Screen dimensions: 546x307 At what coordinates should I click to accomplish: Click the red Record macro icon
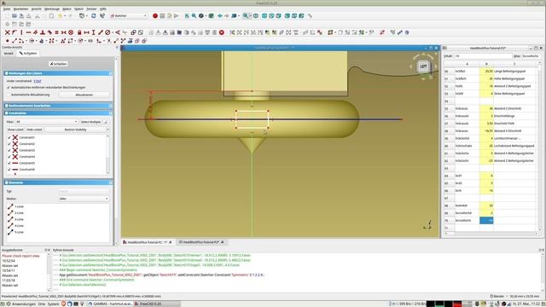(x=155, y=15)
